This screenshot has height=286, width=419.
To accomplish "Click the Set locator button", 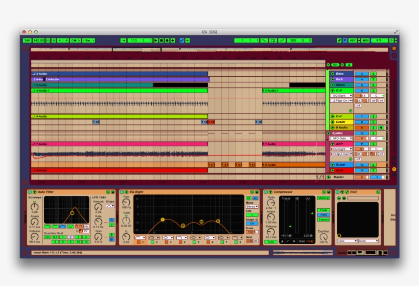I will coord(335,65).
